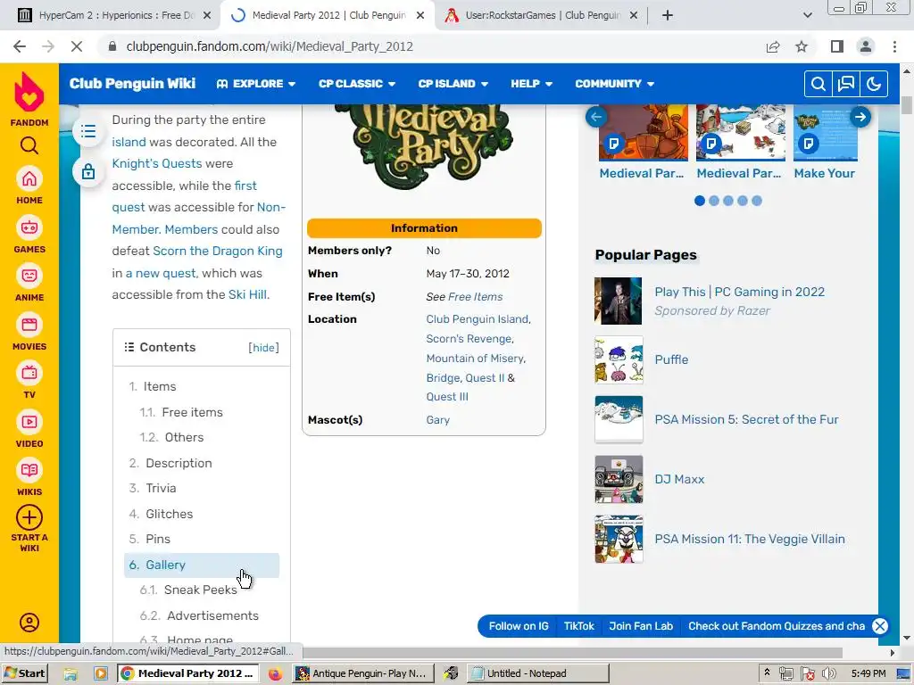Screen dimensions: 914x685
Task: Click the volume speaker tray icon
Action: 828,673
